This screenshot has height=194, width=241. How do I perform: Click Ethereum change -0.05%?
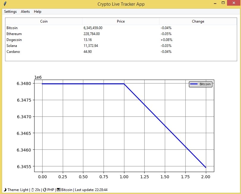[x=166, y=34]
